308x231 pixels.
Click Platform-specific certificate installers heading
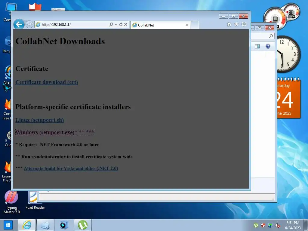click(x=73, y=107)
